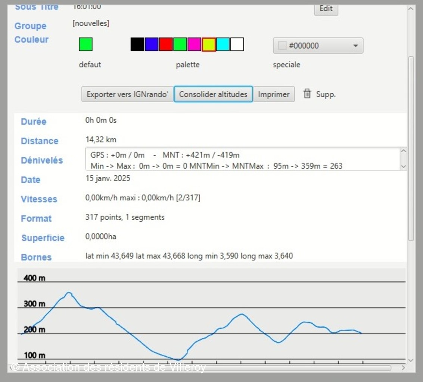This screenshot has width=423, height=382.
Task: Select the cyan palette swatch
Action: tap(223, 44)
